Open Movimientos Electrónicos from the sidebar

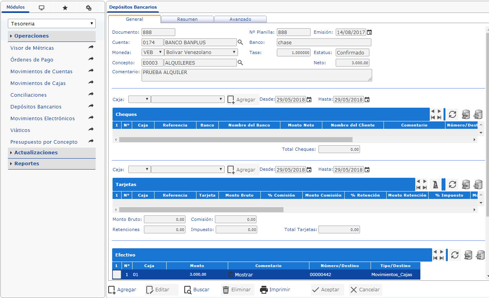click(x=43, y=118)
